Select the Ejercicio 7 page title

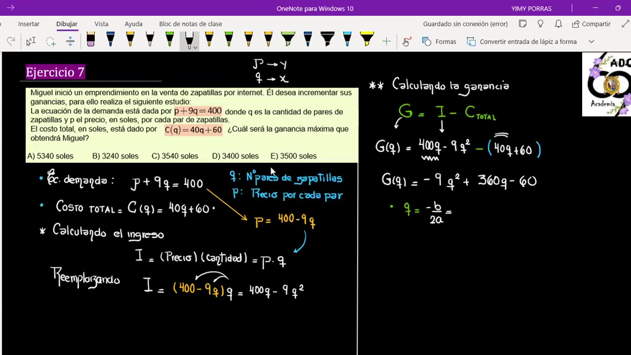point(55,72)
